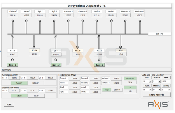Screen dimensions: 175x113
Task: Click the 1417.22 value under Vadavi in diagram
Action: [x=26, y=15]
